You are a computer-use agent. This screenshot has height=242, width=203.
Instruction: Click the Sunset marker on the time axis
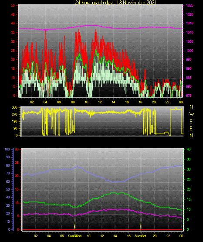[140, 236]
